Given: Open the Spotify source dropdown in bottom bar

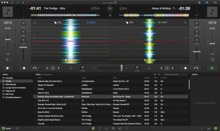Looking at the screenshot, I should pos(7,128).
